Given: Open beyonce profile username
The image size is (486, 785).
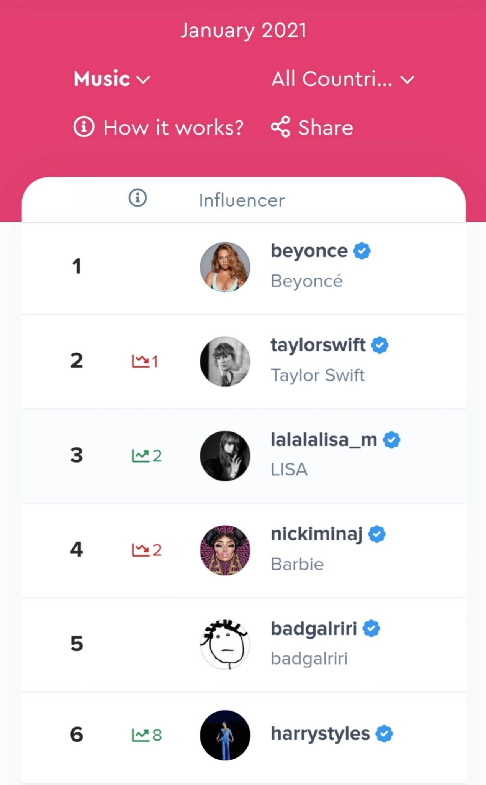Looking at the screenshot, I should pos(309,251).
